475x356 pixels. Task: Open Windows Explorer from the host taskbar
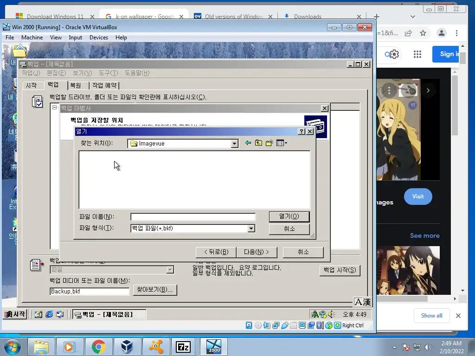(41, 347)
